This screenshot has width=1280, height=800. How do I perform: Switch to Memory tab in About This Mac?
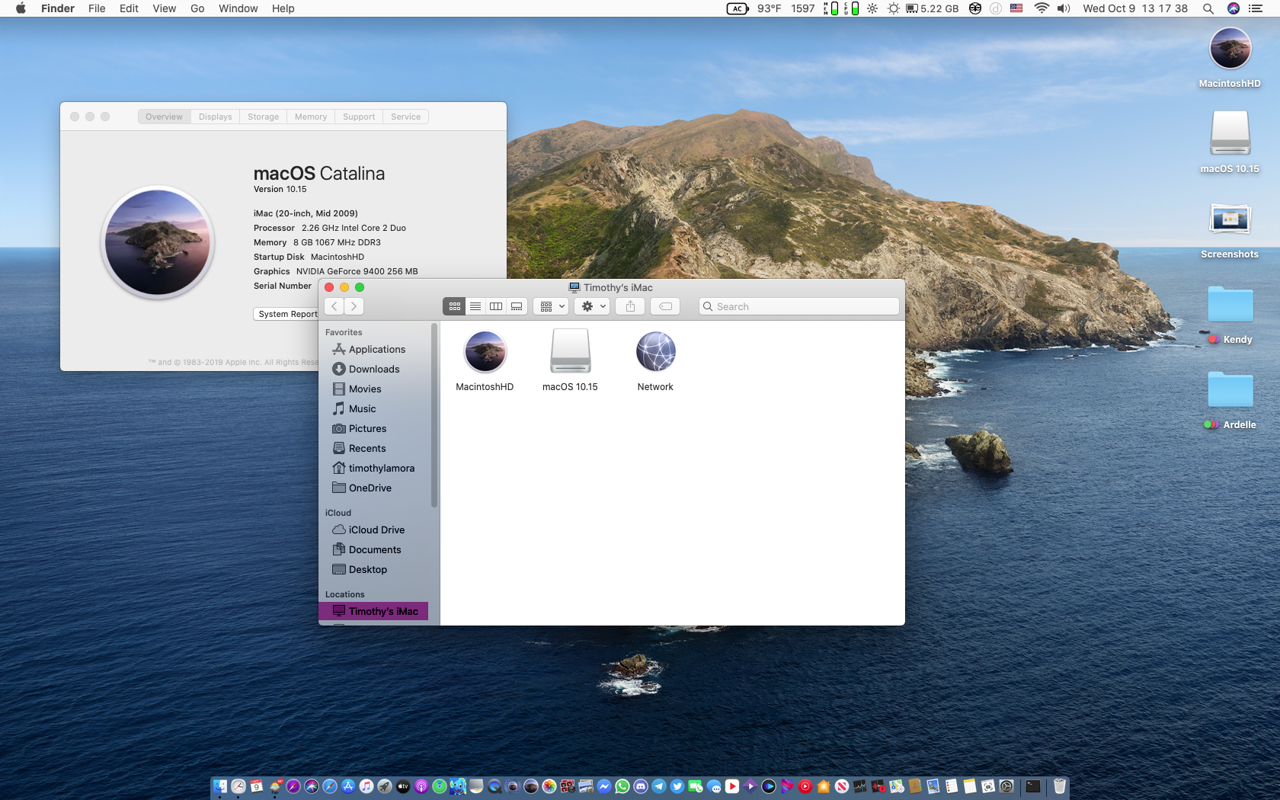coord(311,117)
